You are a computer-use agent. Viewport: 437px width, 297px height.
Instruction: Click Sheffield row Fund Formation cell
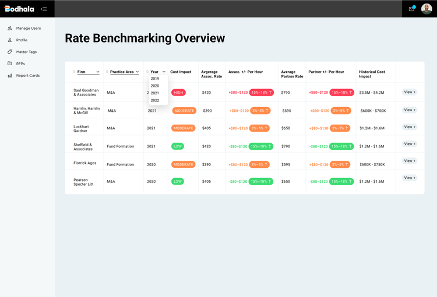point(121,146)
